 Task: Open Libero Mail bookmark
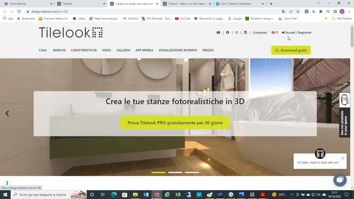(288, 19)
